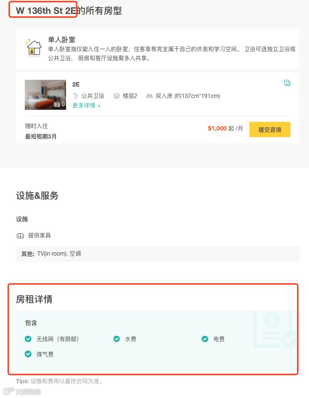
Task: Click the 2E room title
Action: coord(76,84)
